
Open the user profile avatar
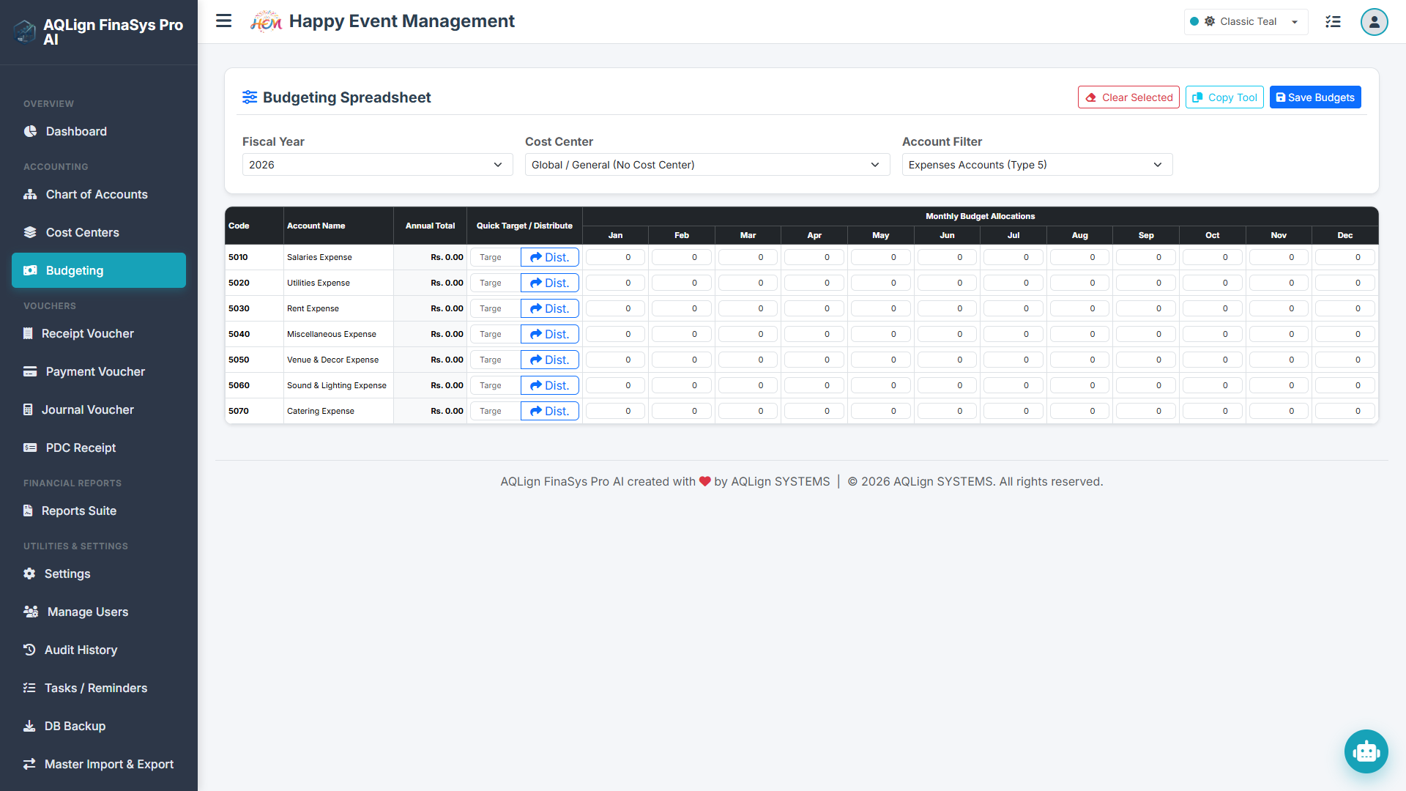coord(1375,22)
